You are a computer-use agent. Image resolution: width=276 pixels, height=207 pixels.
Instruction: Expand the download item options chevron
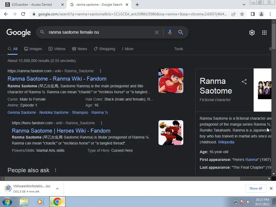tap(57, 188)
